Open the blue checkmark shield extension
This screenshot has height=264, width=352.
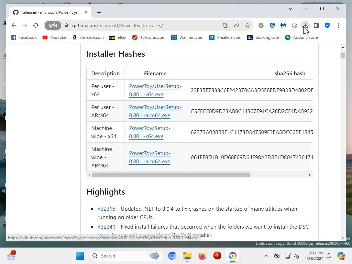327,25
